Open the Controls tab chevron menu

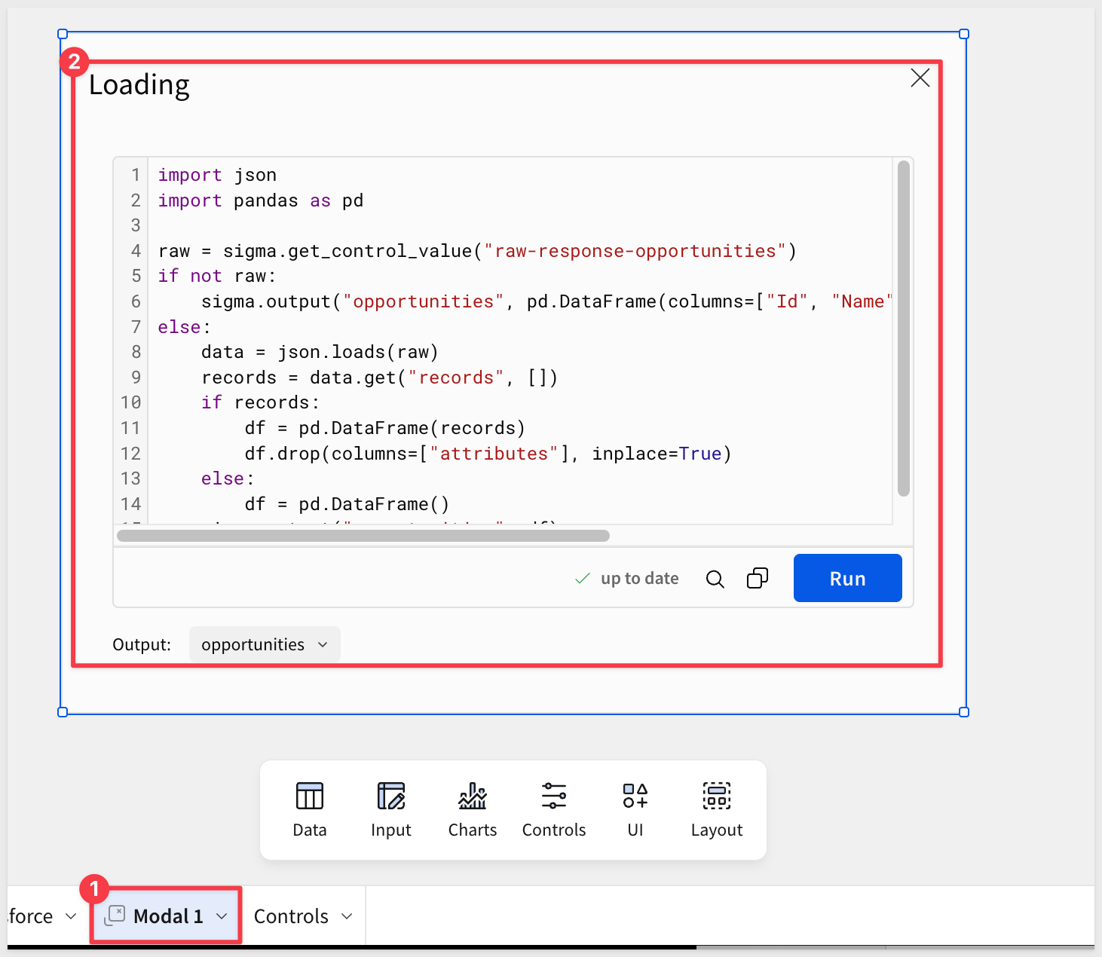[x=347, y=916]
